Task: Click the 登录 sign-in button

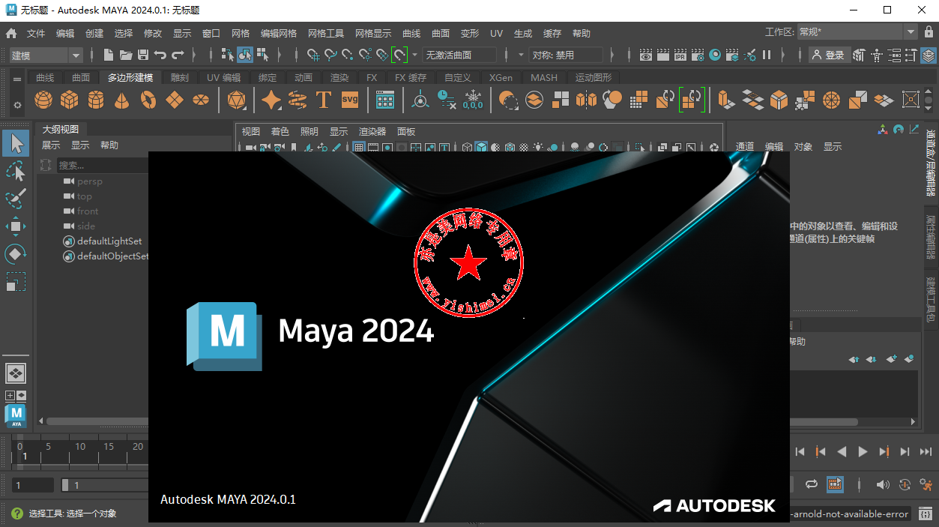Action: 828,55
